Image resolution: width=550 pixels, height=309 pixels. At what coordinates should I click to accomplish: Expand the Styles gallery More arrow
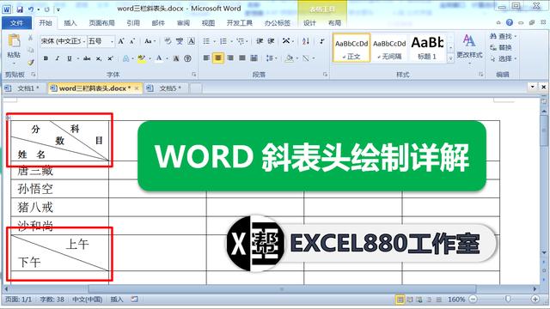tap(450, 59)
